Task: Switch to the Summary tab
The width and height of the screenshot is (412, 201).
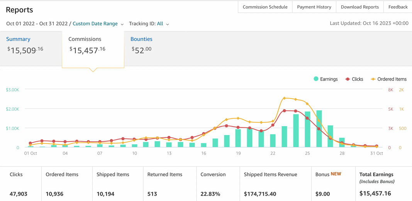Action: [x=18, y=39]
